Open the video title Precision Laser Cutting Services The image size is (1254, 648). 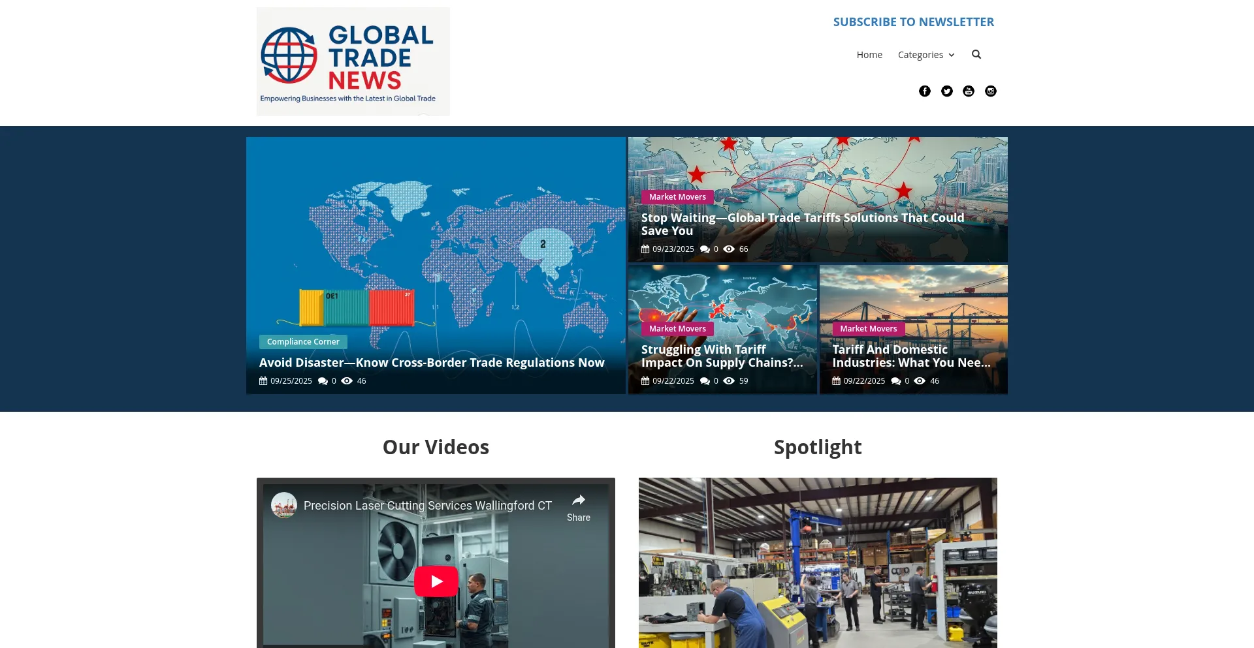tap(427, 506)
